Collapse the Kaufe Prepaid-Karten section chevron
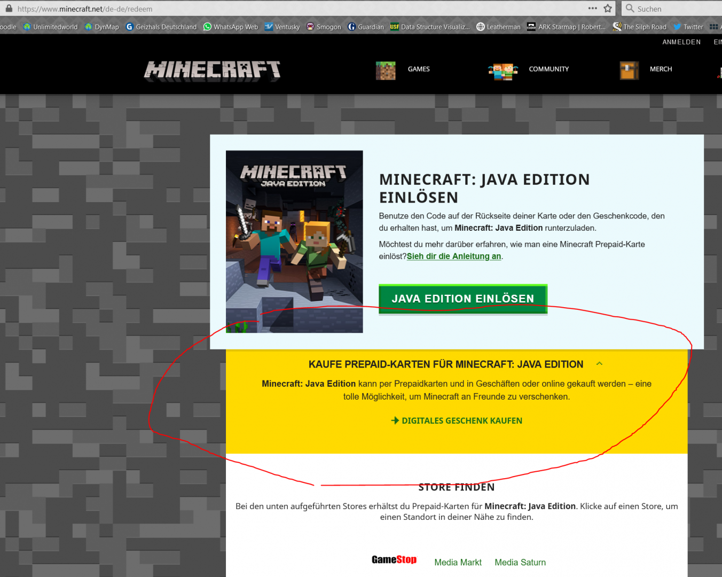 click(599, 364)
